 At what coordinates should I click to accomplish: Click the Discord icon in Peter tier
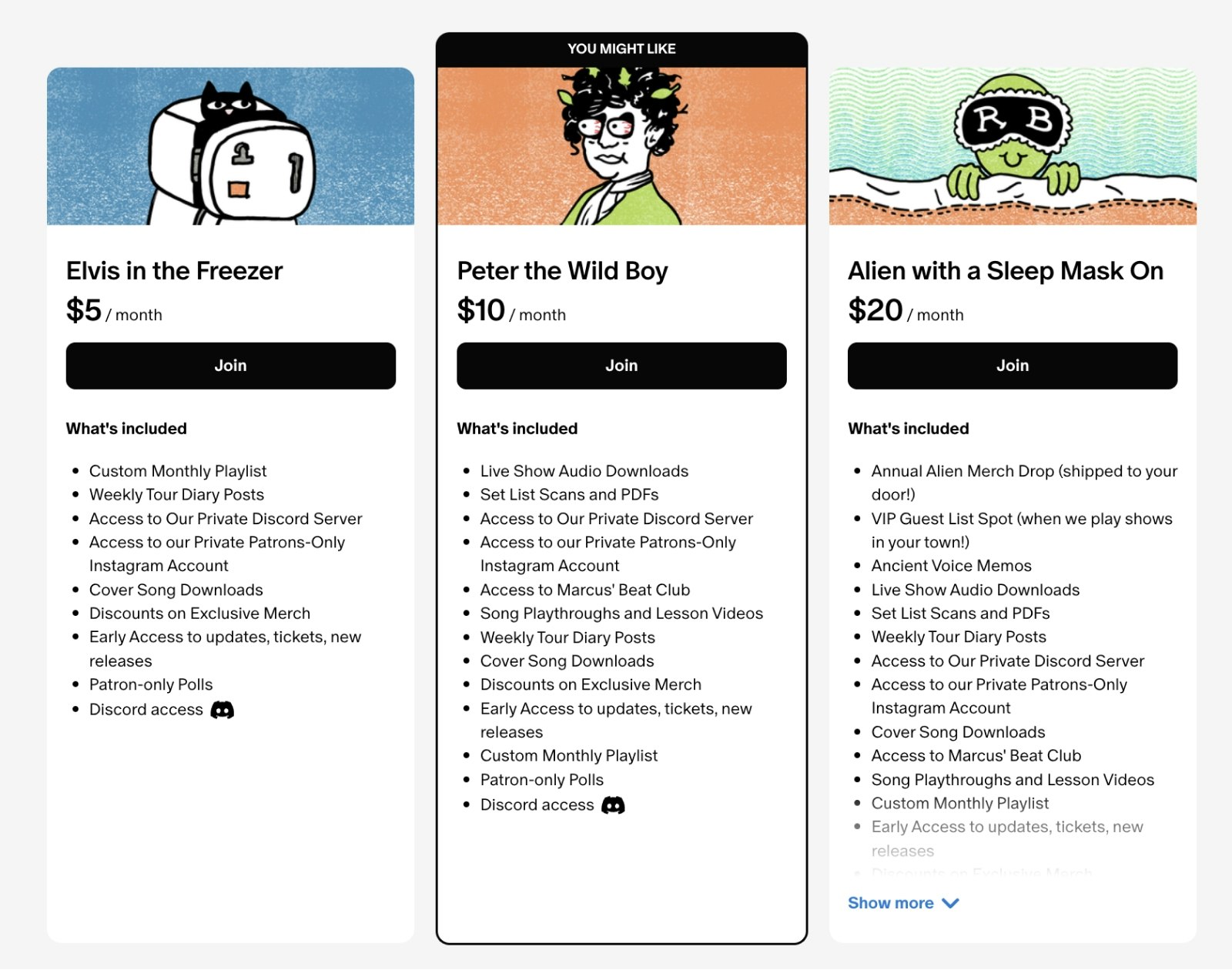[x=613, y=805]
